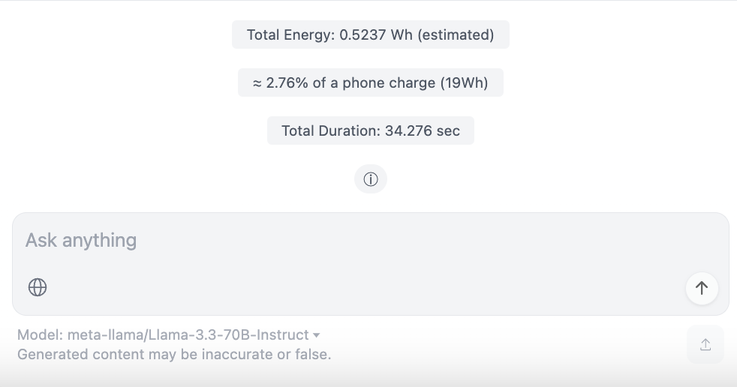The image size is (737, 387).
Task: Click the approximately-equal symbol before 2.76%
Action: pos(257,82)
